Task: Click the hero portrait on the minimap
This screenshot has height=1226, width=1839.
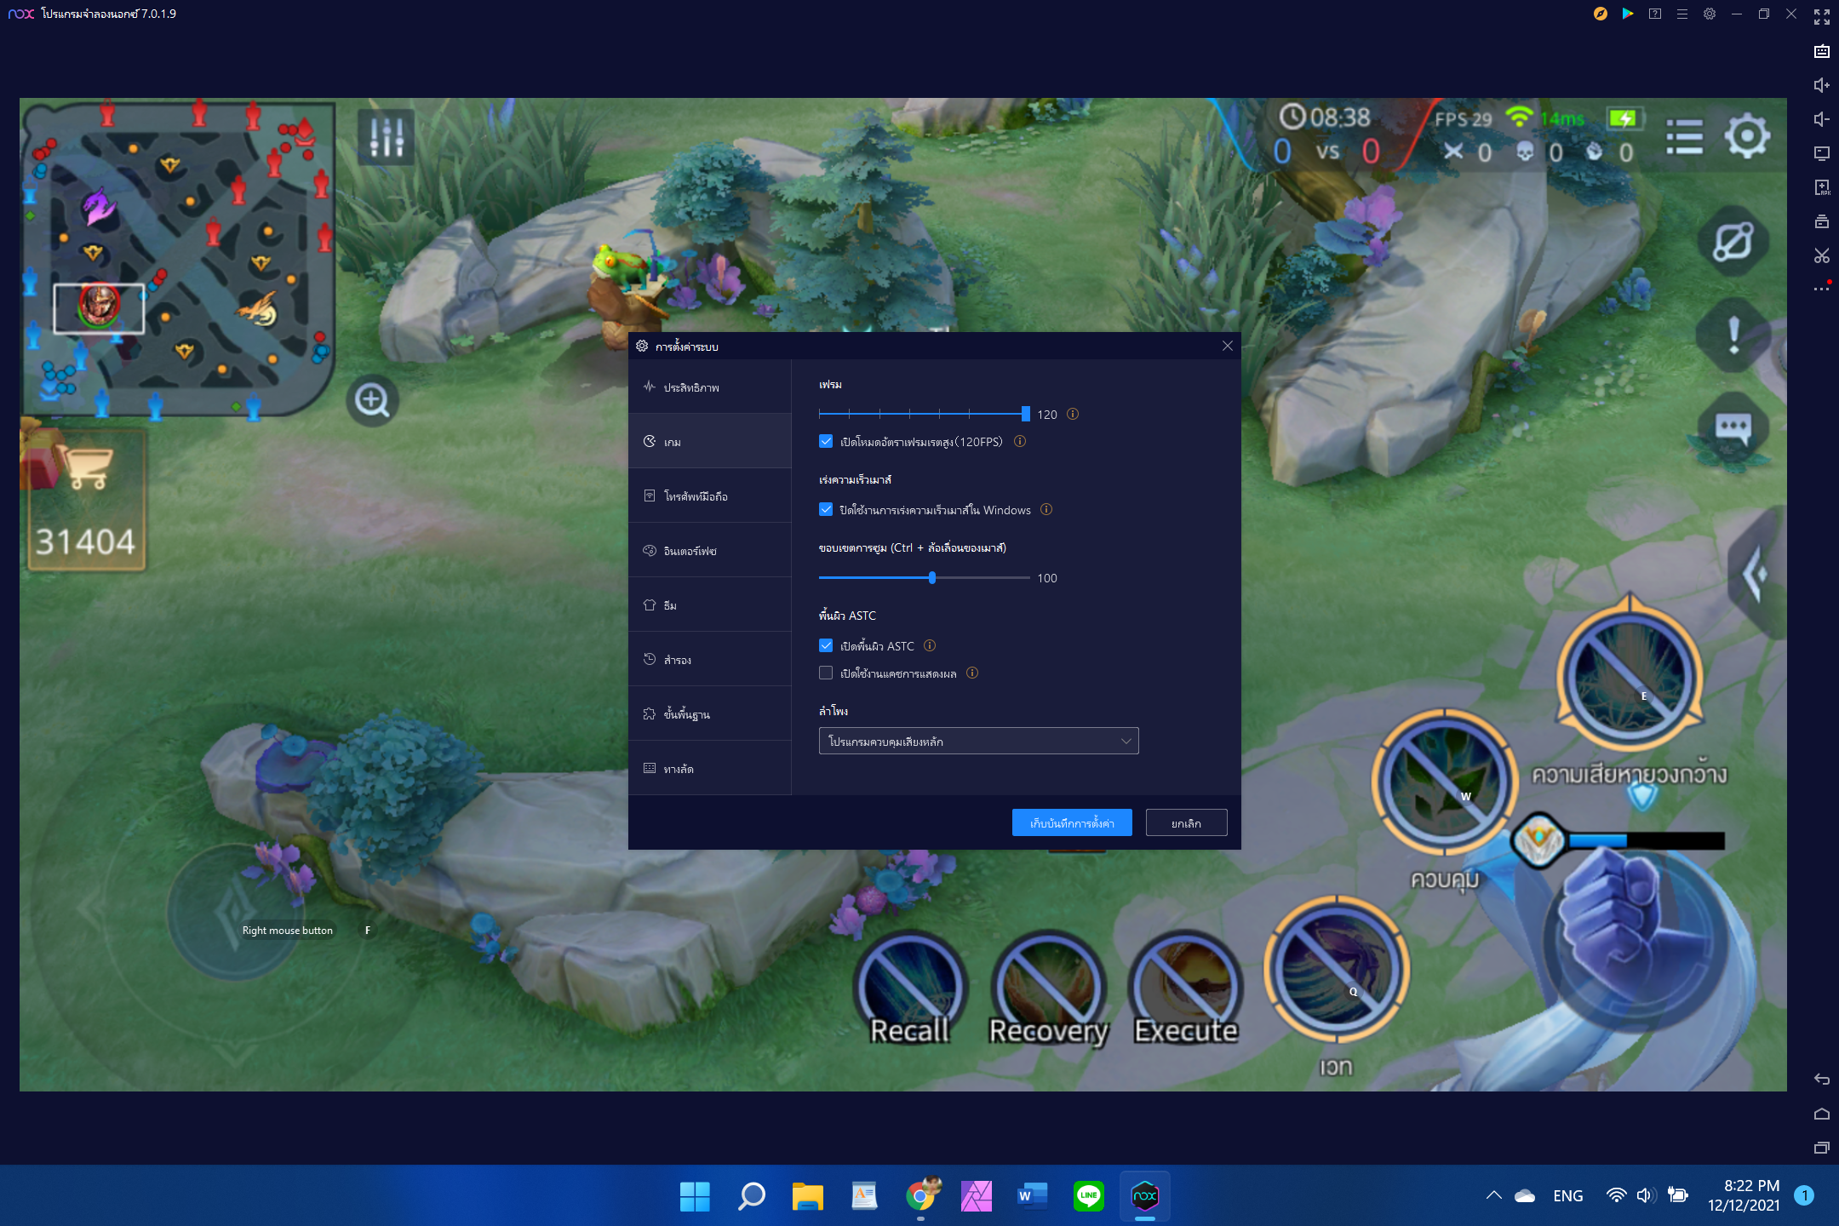Action: click(99, 305)
